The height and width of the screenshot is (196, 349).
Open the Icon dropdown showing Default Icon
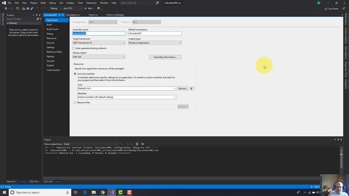pos(127,88)
